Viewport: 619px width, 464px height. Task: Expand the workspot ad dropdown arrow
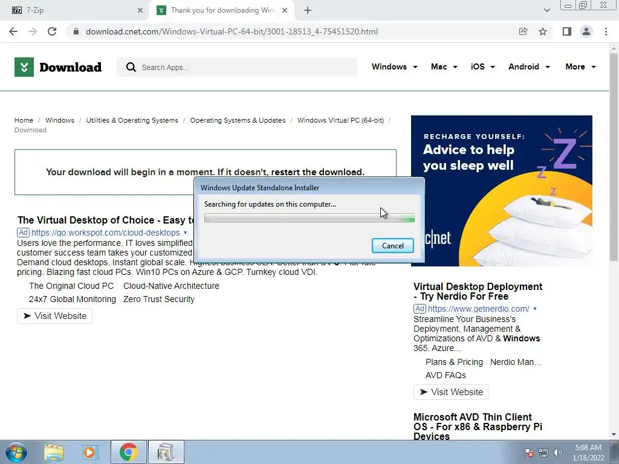(185, 233)
